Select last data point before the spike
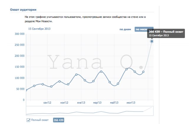Viewport: 189px width, 124px height. 143,72
